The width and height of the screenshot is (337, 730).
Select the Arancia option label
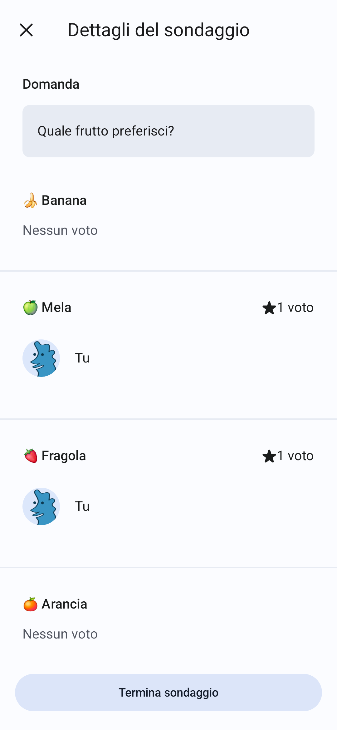[x=64, y=604]
